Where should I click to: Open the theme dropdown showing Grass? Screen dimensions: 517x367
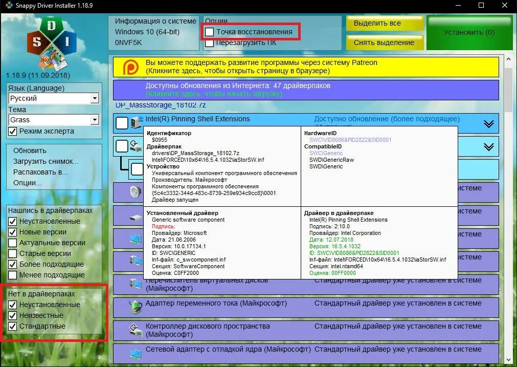[x=95, y=120]
